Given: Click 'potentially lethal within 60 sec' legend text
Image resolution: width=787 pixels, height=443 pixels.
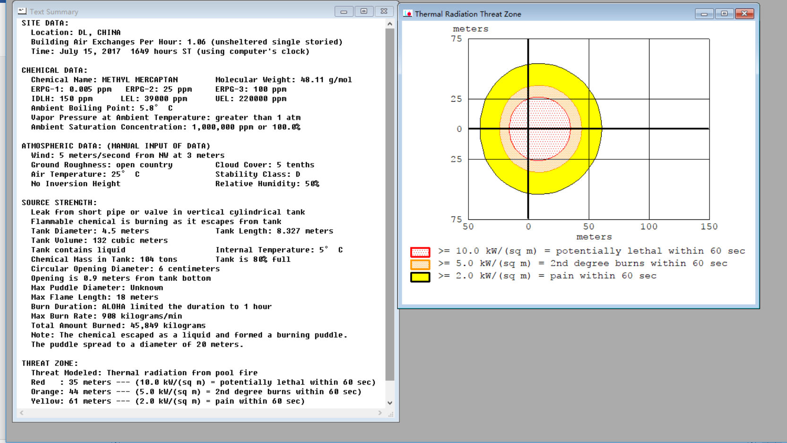Looking at the screenshot, I should point(650,251).
